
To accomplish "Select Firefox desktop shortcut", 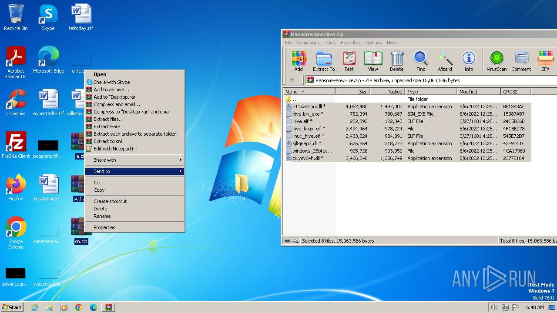I will tap(16, 188).
